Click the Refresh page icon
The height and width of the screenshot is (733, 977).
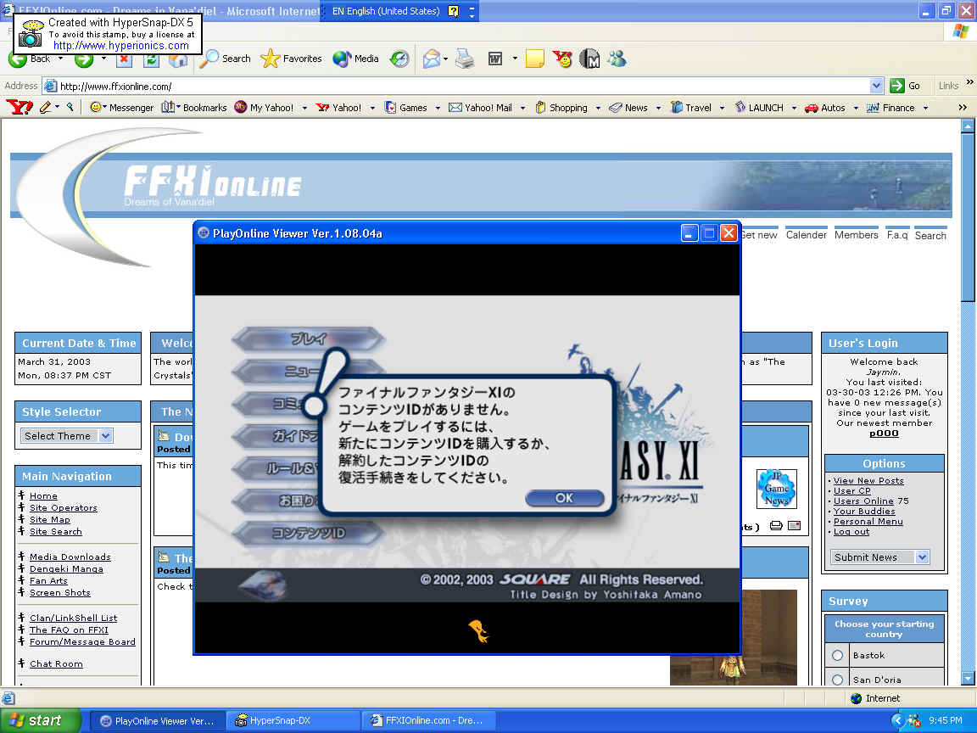click(151, 59)
